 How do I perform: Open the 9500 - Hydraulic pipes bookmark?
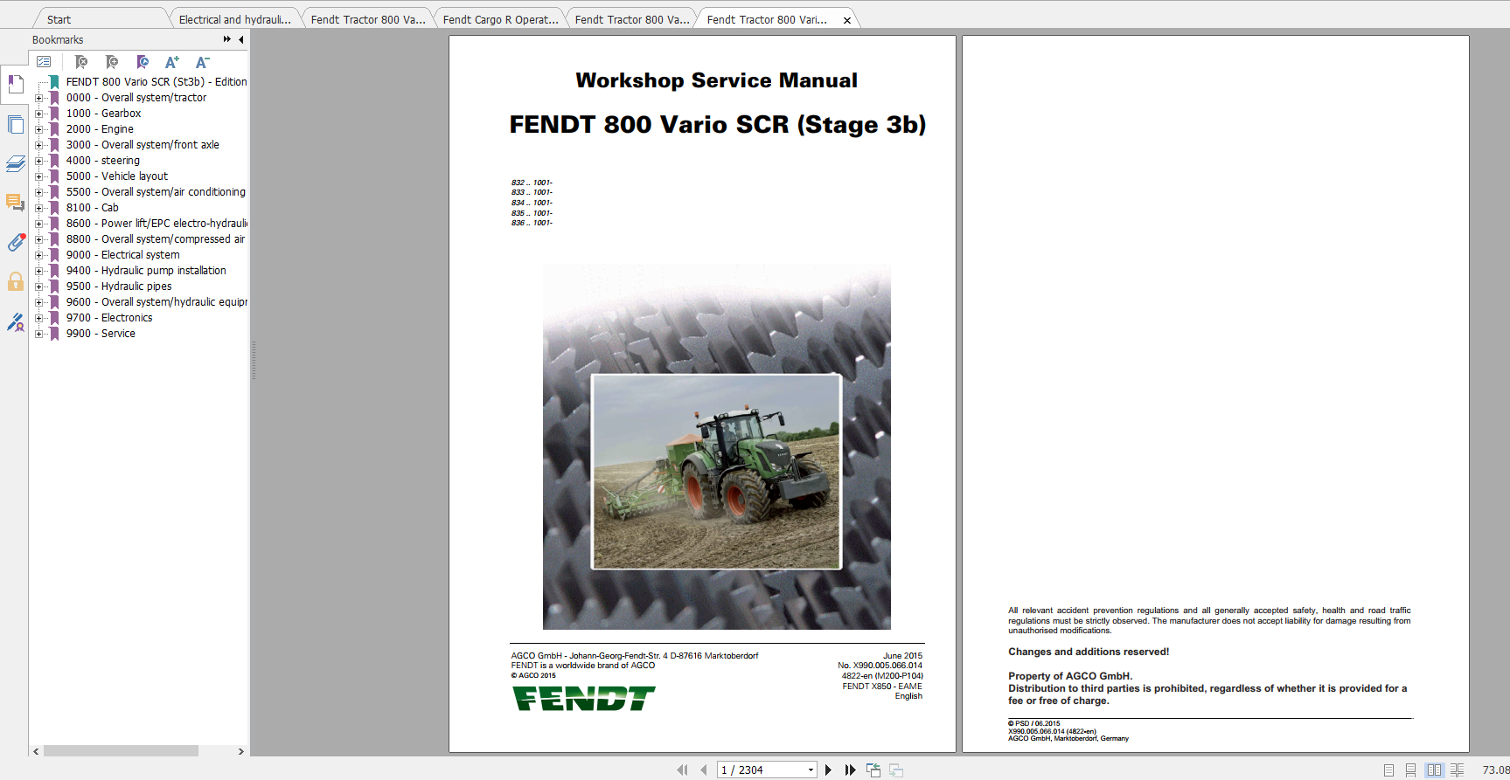(x=119, y=286)
